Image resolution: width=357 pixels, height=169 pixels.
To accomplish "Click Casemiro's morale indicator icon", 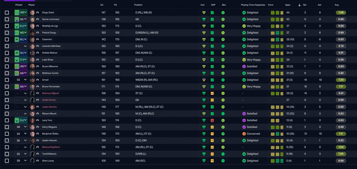I will point(223,39).
